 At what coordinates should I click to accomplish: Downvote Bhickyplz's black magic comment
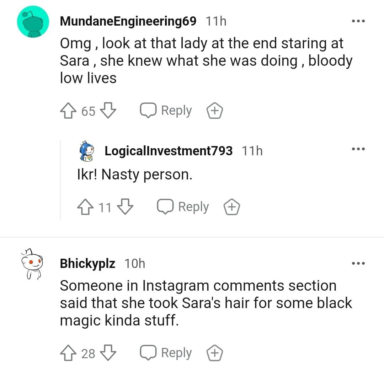[108, 353]
